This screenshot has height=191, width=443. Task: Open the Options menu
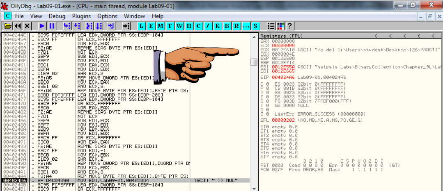[x=107, y=16]
